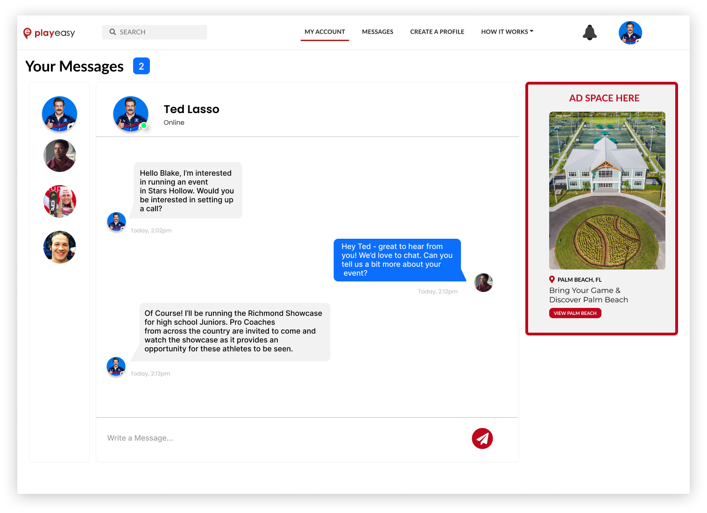Open the profile avatar in header
Screen dimensions: 707x513
coord(630,33)
